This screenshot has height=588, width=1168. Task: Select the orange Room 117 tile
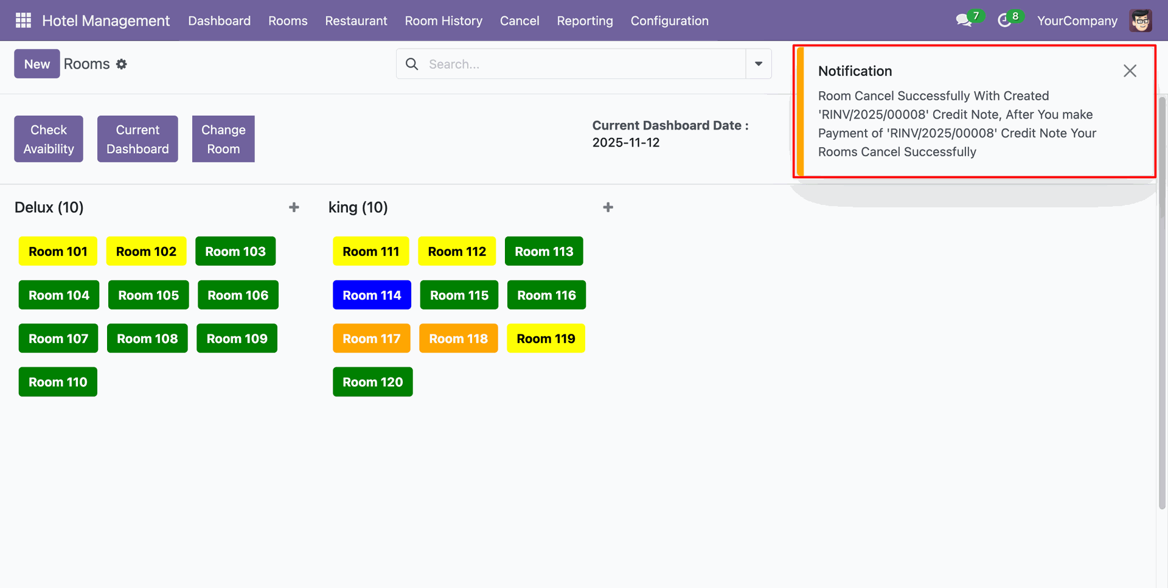pyautogui.click(x=371, y=339)
